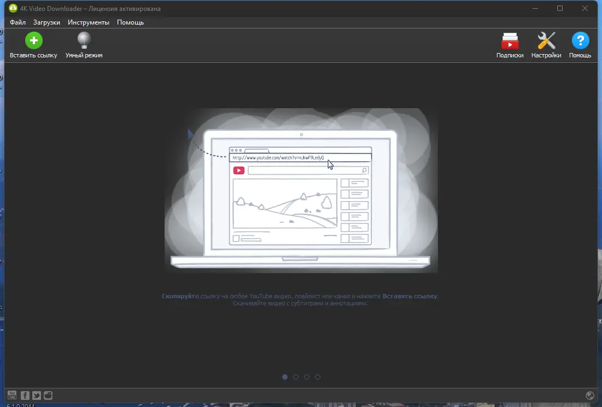Viewport: 602px width, 407px height.
Task: Click laptop tutorial illustration
Action: pos(301,191)
